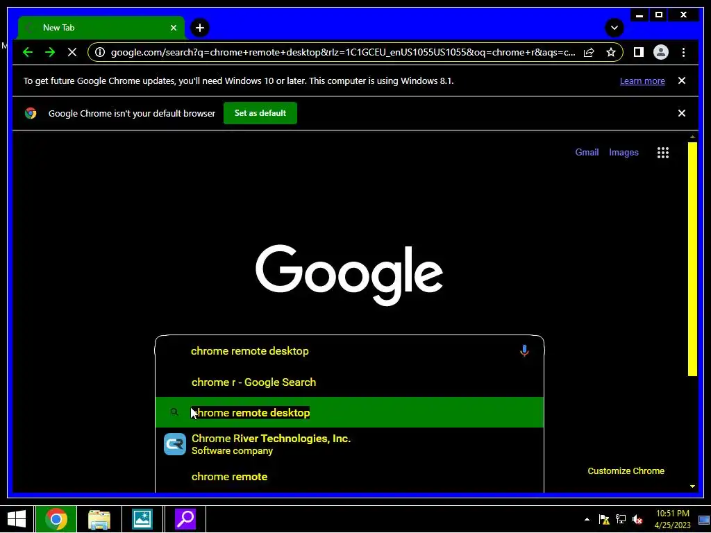The width and height of the screenshot is (711, 533).
Task: Open the side panel
Action: click(639, 53)
